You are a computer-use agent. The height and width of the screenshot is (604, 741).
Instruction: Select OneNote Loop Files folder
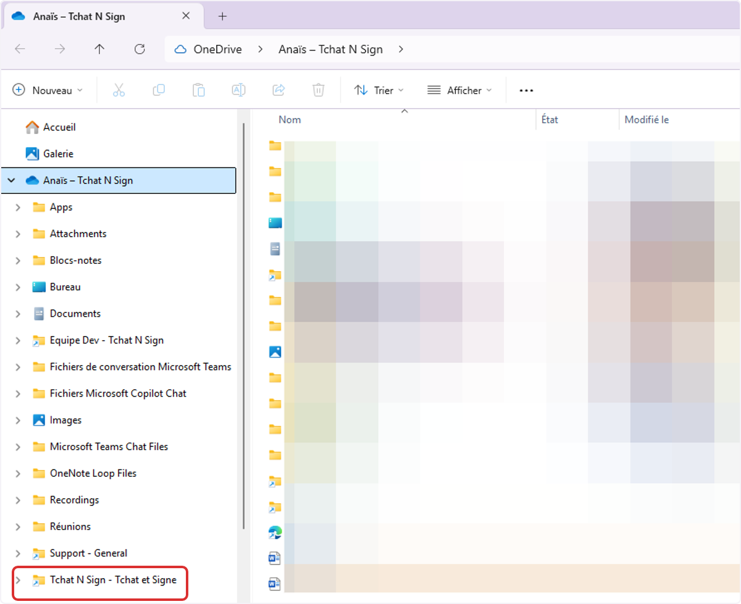click(x=93, y=473)
